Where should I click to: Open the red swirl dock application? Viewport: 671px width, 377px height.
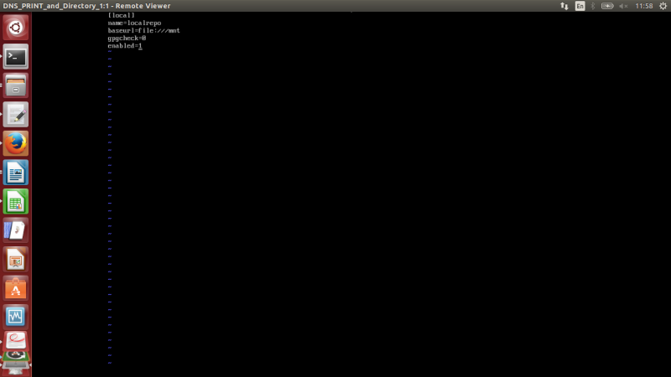tap(15, 341)
